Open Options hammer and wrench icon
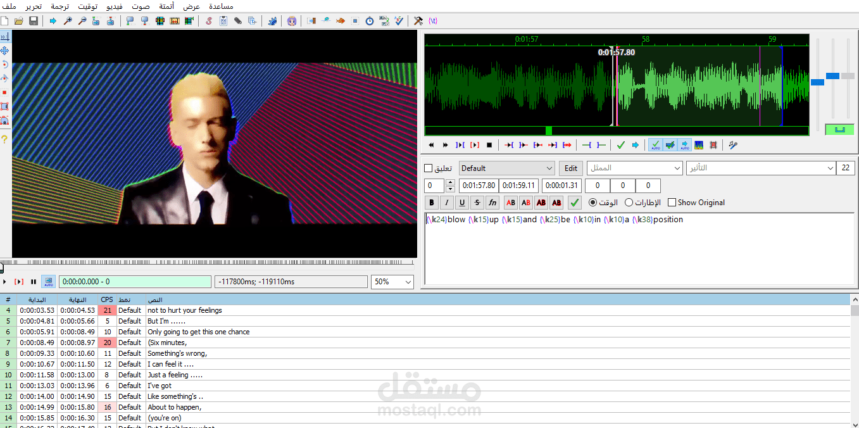Viewport: 859px width, 428px height. coord(418,21)
